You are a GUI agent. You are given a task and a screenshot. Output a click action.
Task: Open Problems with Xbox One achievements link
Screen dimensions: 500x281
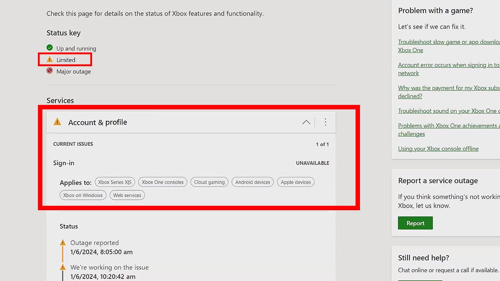coord(449,130)
